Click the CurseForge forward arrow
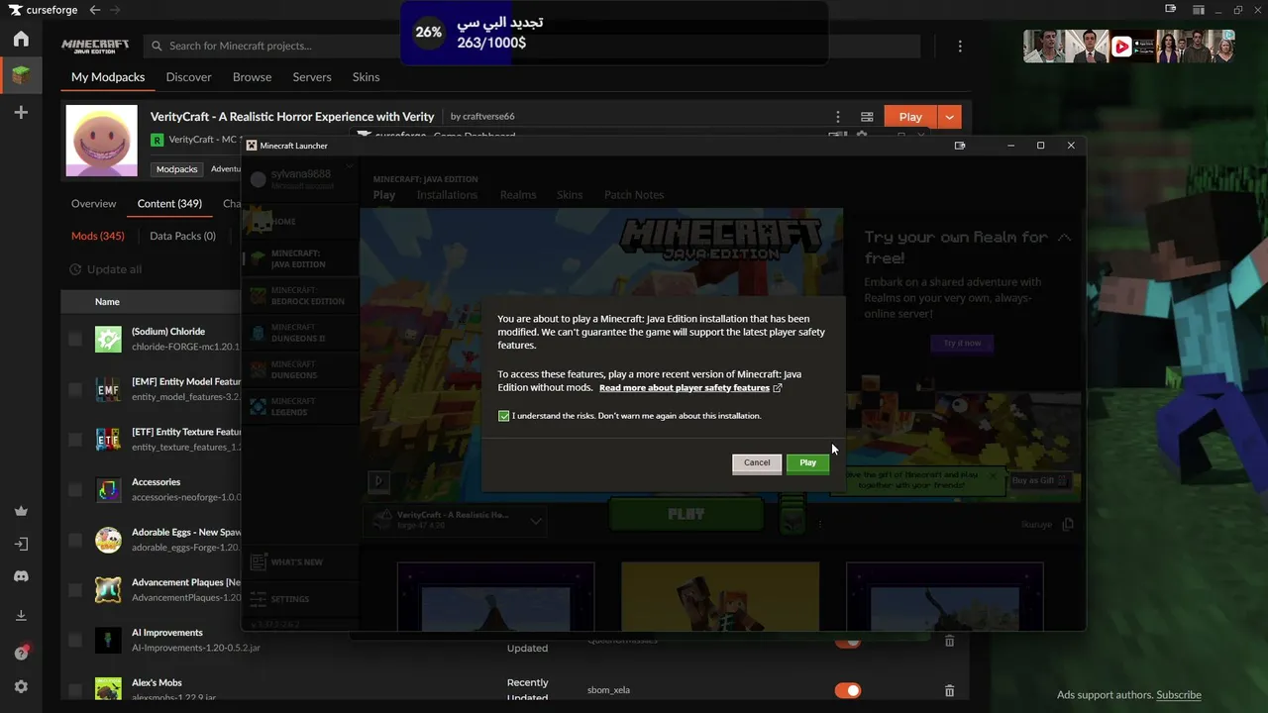Screen dimensions: 1268x713 (115, 10)
